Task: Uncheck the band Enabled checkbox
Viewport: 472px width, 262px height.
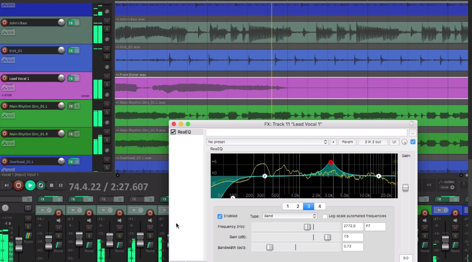Action: pos(220,216)
